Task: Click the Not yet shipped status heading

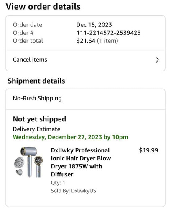Action: 39,119
